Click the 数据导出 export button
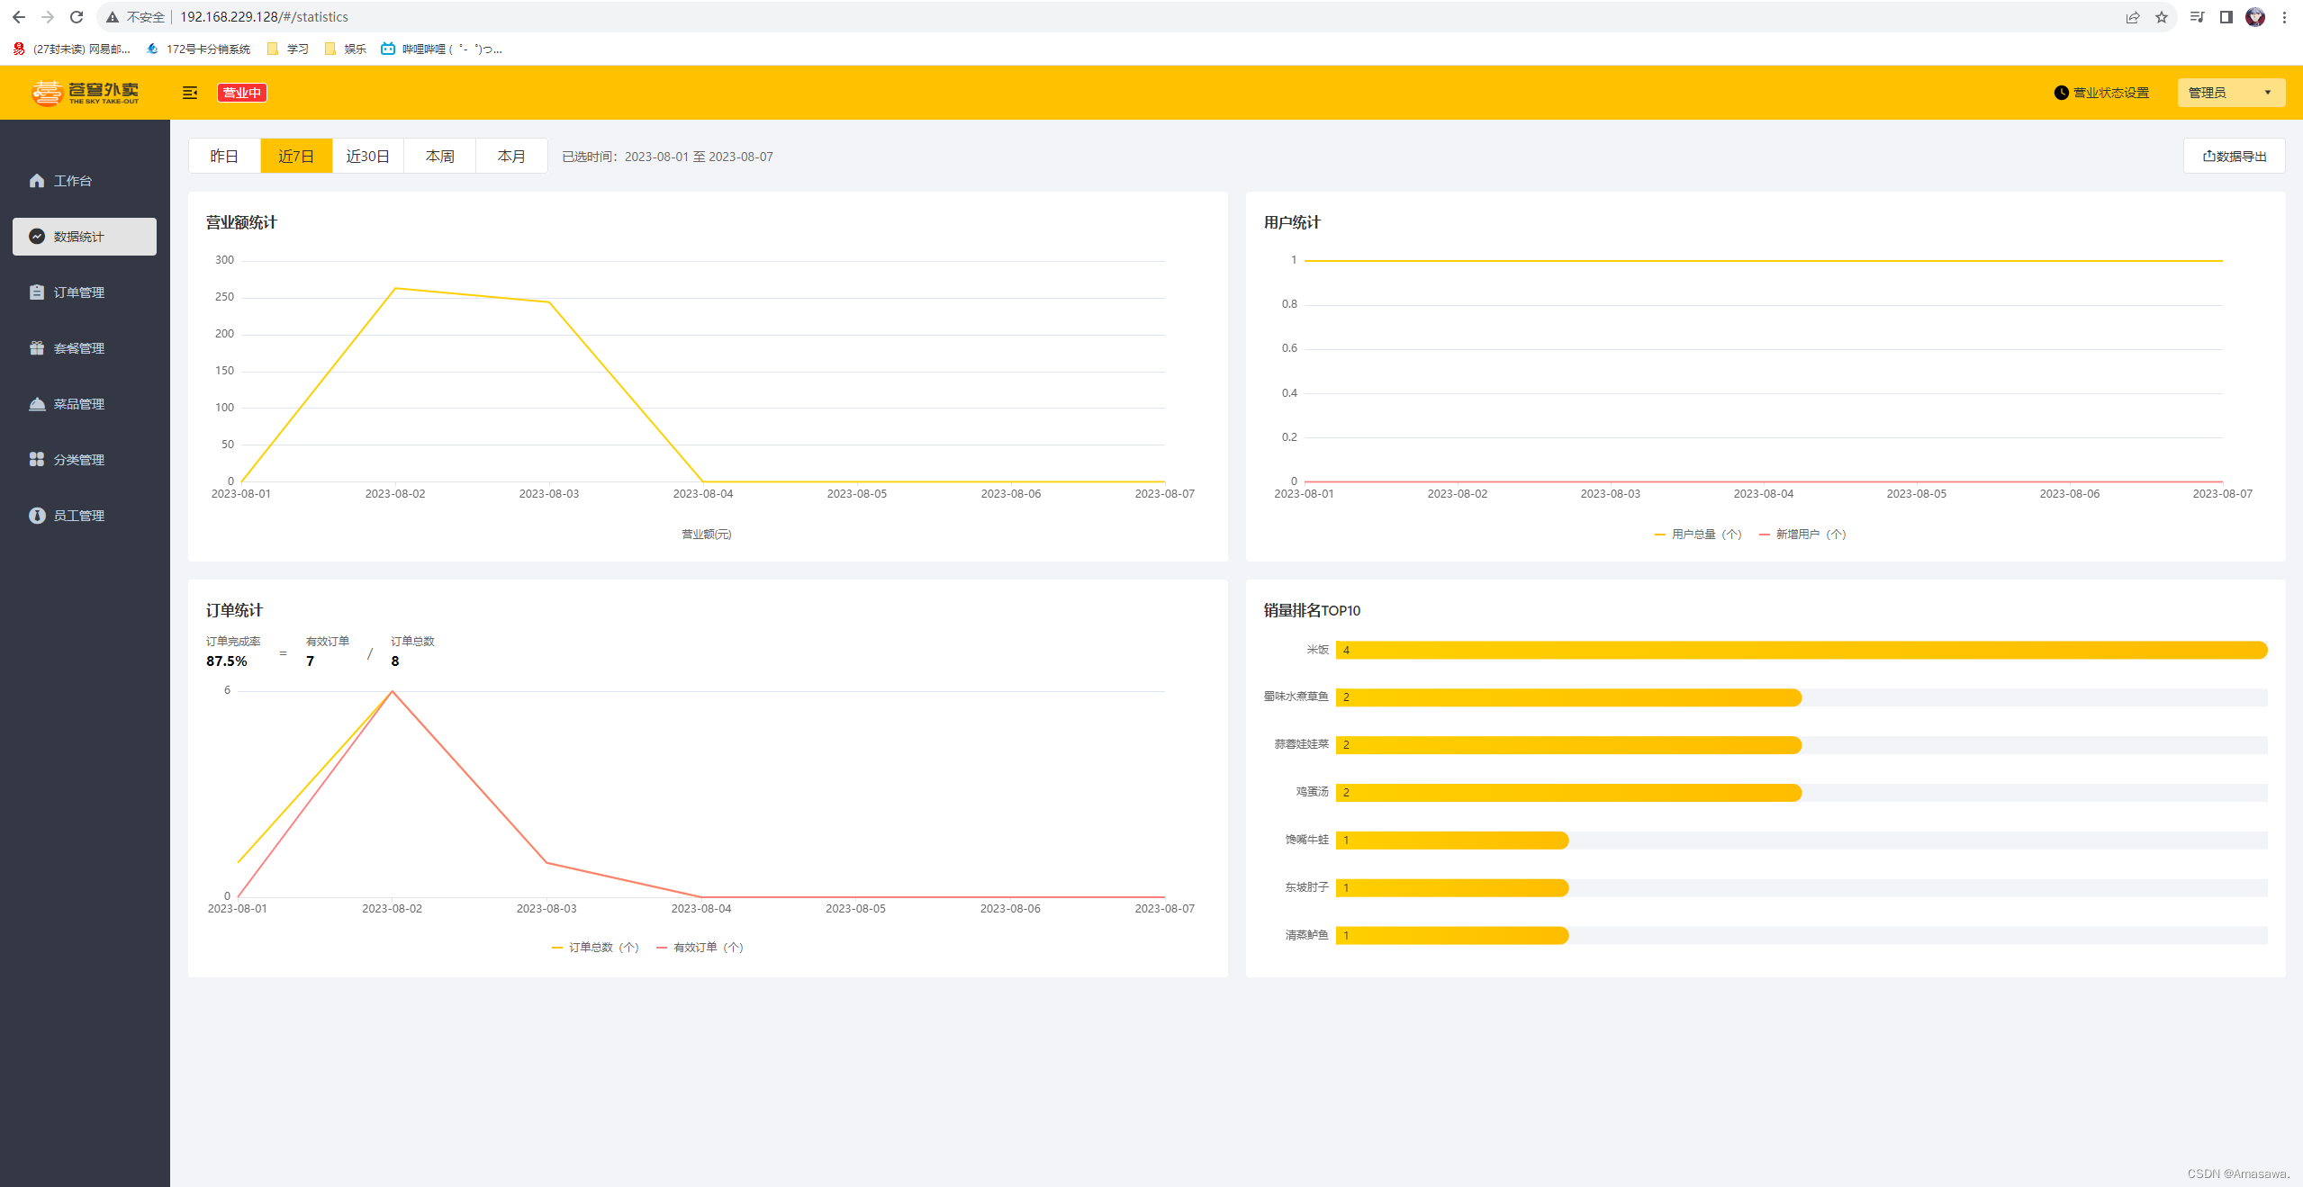Image resolution: width=2303 pixels, height=1187 pixels. tap(2234, 156)
